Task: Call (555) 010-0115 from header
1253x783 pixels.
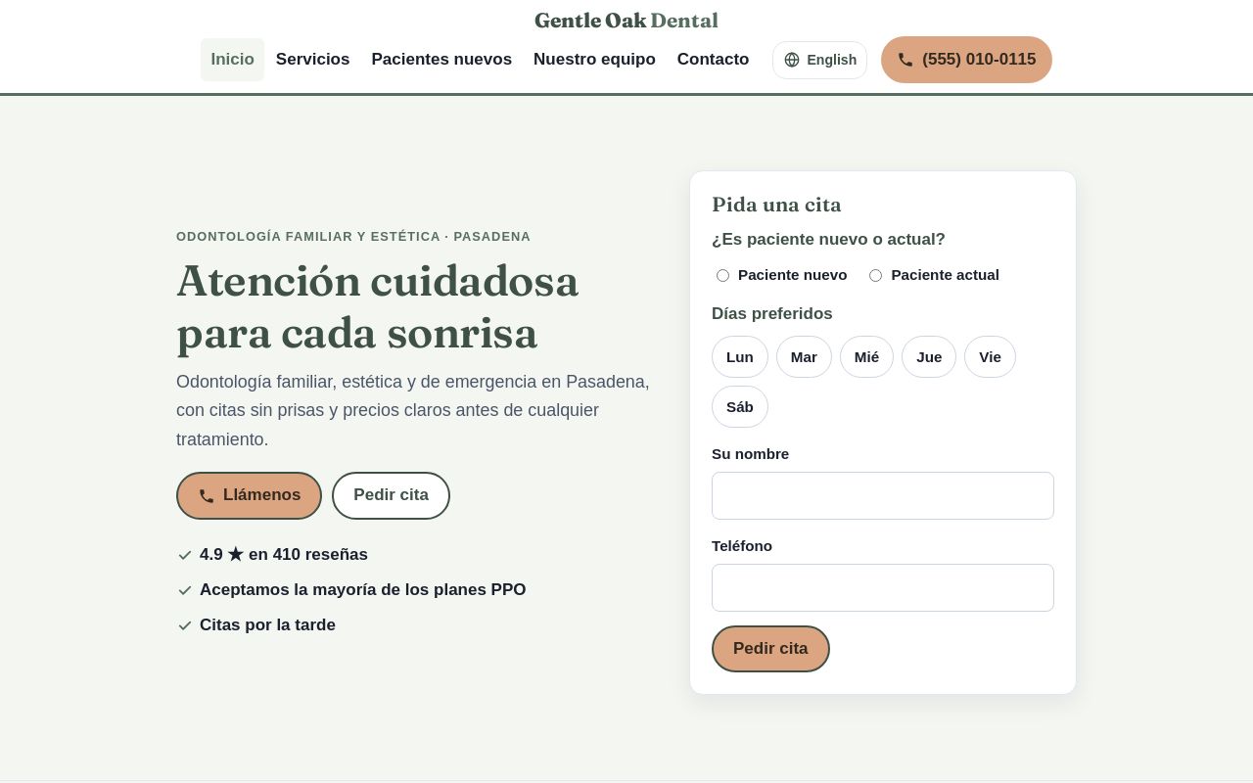Action: coord(966,60)
